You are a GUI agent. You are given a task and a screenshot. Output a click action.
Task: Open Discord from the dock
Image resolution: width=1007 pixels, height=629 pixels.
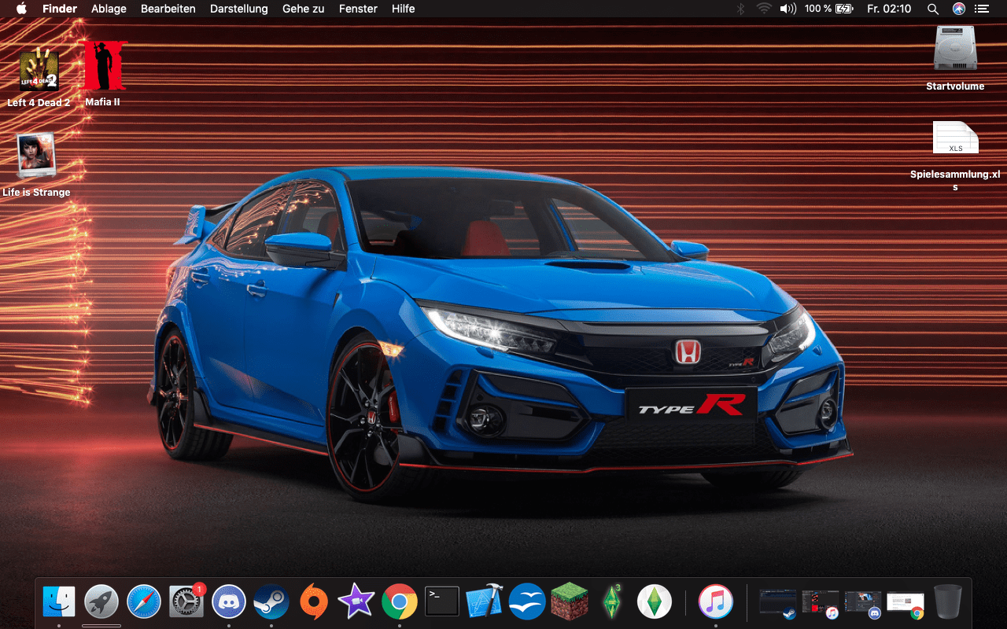pyautogui.click(x=229, y=602)
